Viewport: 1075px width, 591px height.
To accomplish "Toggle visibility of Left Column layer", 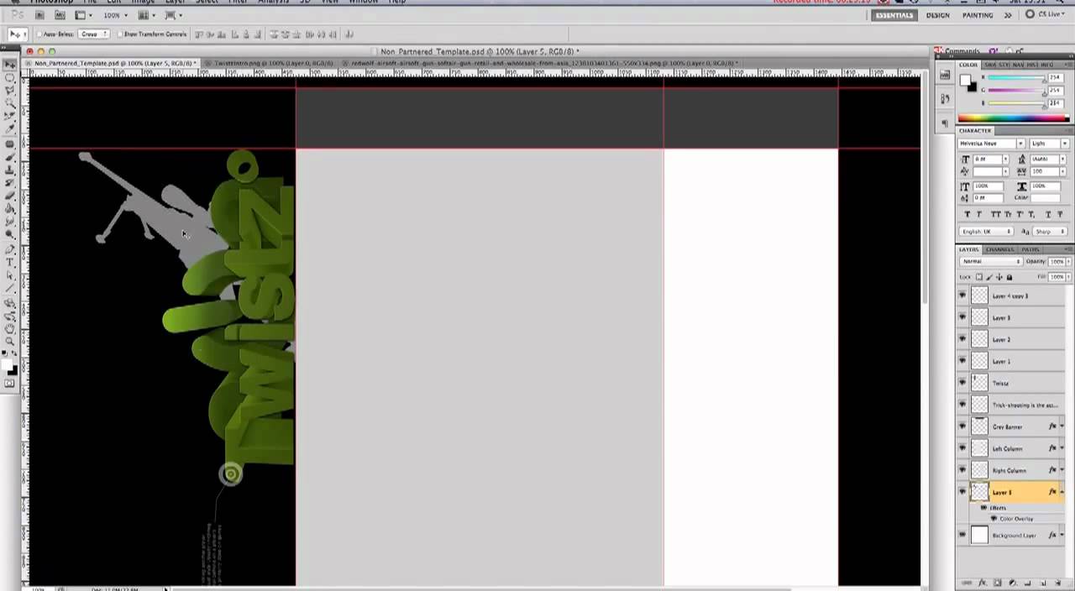I will click(962, 448).
